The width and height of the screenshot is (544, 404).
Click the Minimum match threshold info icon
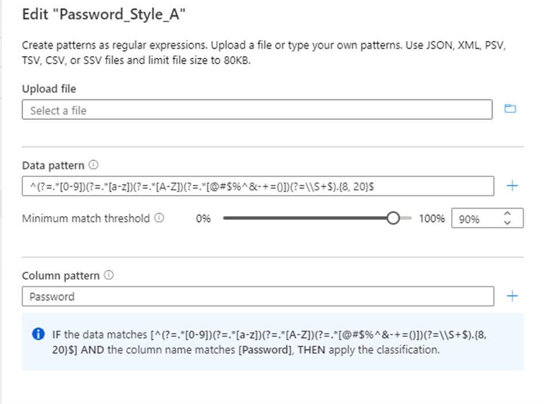159,218
